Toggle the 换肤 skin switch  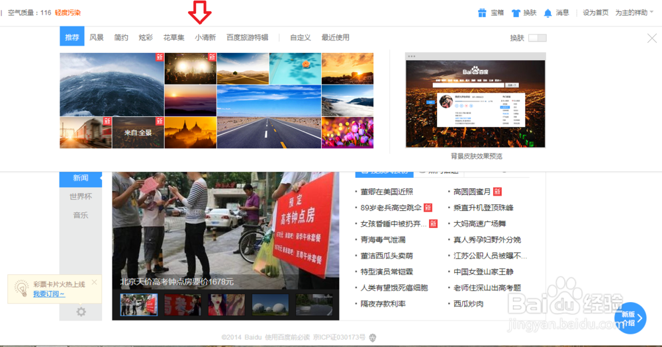537,38
